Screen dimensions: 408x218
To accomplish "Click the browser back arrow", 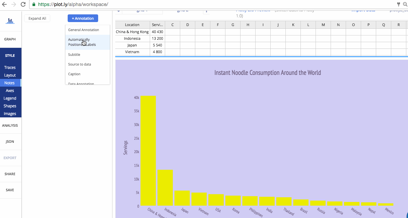I will click(4, 5).
